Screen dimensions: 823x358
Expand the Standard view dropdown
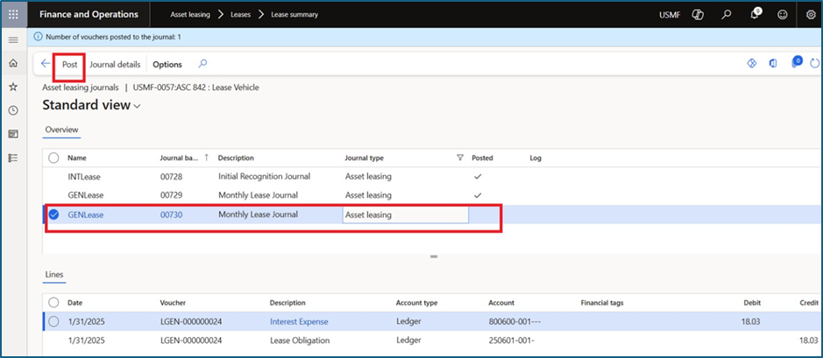coord(137,106)
